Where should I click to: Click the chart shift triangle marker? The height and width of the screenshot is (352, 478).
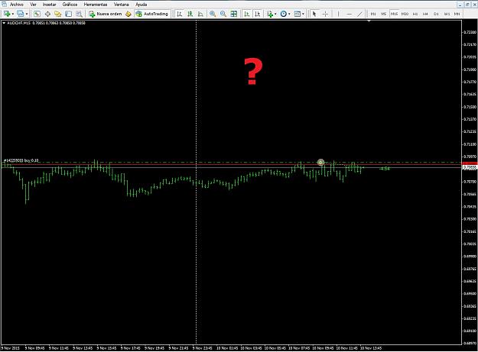point(369,21)
